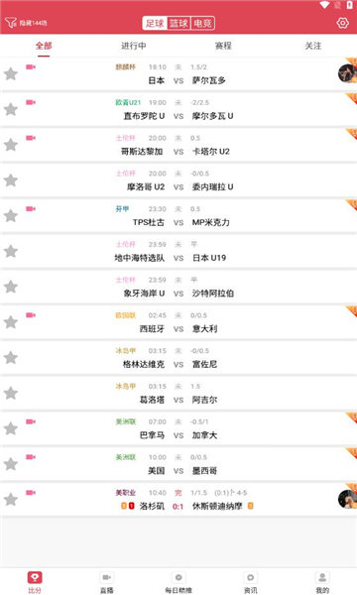Open the settings gear icon

(x=342, y=23)
